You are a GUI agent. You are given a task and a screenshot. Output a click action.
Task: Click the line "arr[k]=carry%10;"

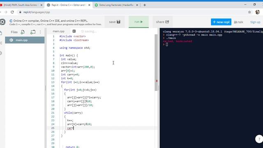pyautogui.click(x=79, y=124)
